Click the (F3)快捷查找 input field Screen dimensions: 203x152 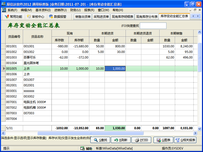tap(153, 26)
